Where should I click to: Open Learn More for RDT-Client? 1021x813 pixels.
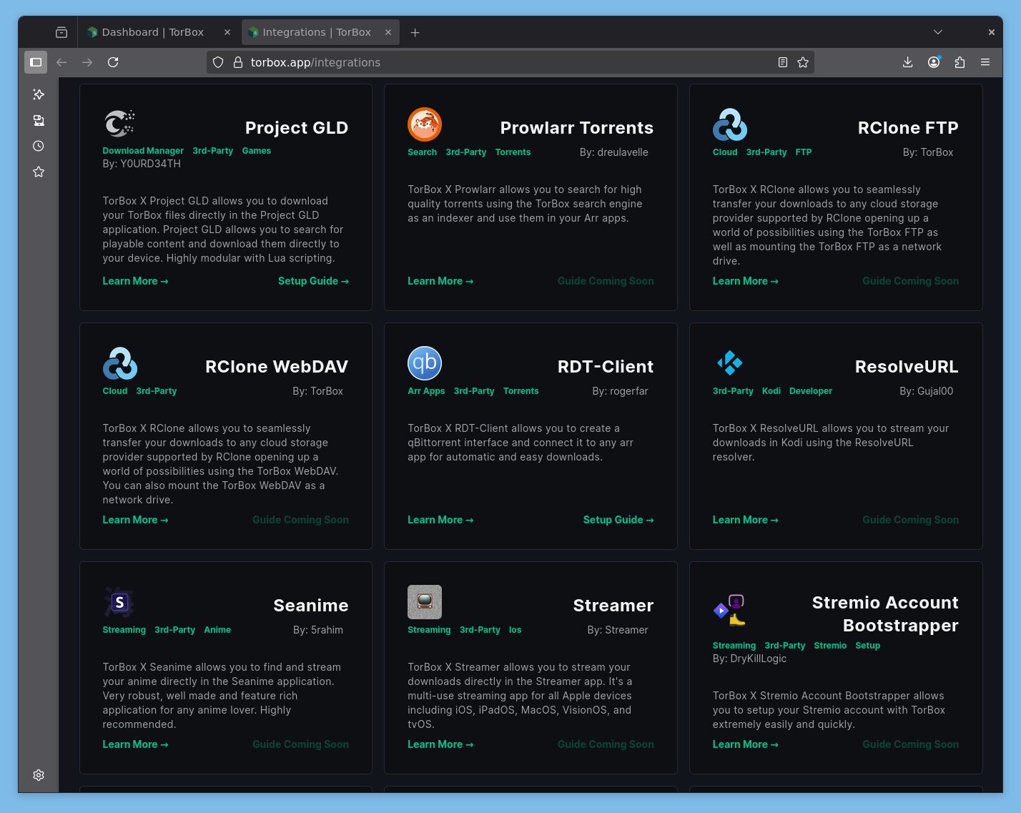tap(440, 520)
